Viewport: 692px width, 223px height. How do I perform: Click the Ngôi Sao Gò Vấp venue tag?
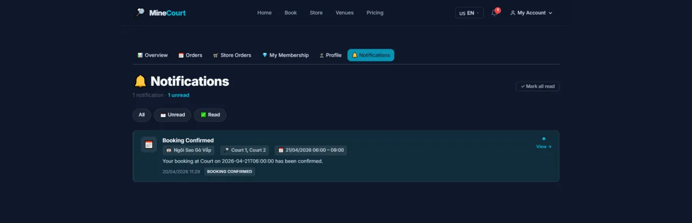pos(189,150)
